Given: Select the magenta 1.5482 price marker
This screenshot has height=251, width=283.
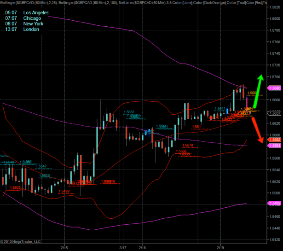Looking at the screenshot, I should 275,203.
